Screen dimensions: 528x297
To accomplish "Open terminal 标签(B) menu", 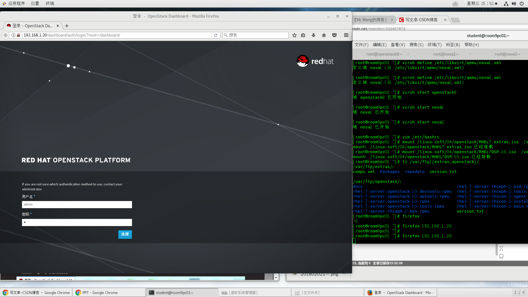I will (x=453, y=45).
